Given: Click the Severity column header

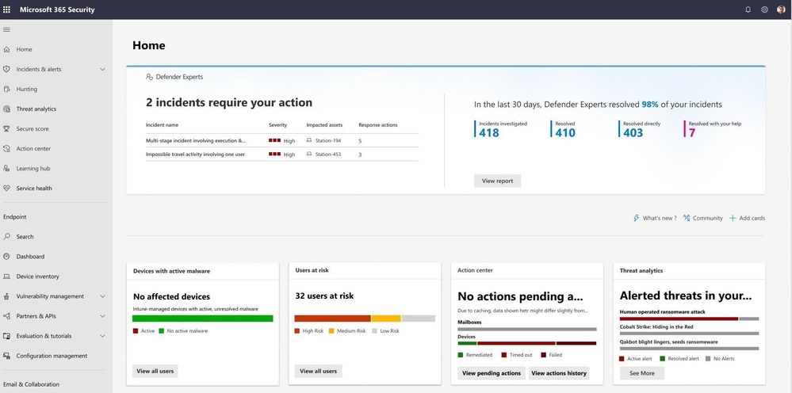Looking at the screenshot, I should [x=277, y=125].
